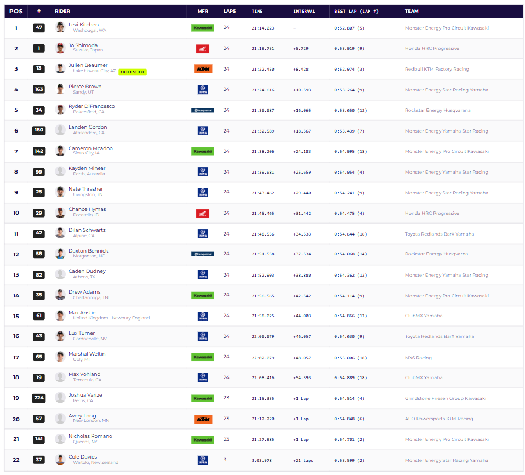
Task: Open Dilan Schwartz's rider name link
Action: pos(87,230)
